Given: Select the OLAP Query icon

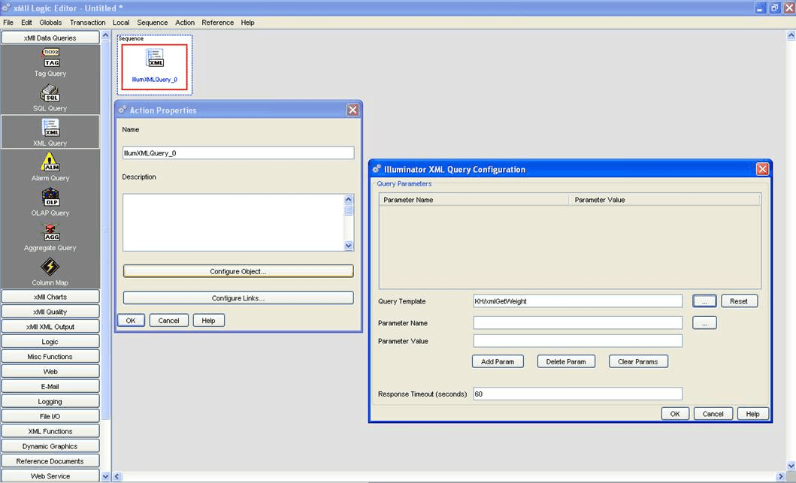Looking at the screenshot, I should (x=50, y=198).
